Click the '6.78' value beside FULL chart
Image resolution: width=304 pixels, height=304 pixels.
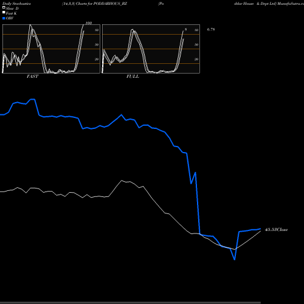point(211,29)
